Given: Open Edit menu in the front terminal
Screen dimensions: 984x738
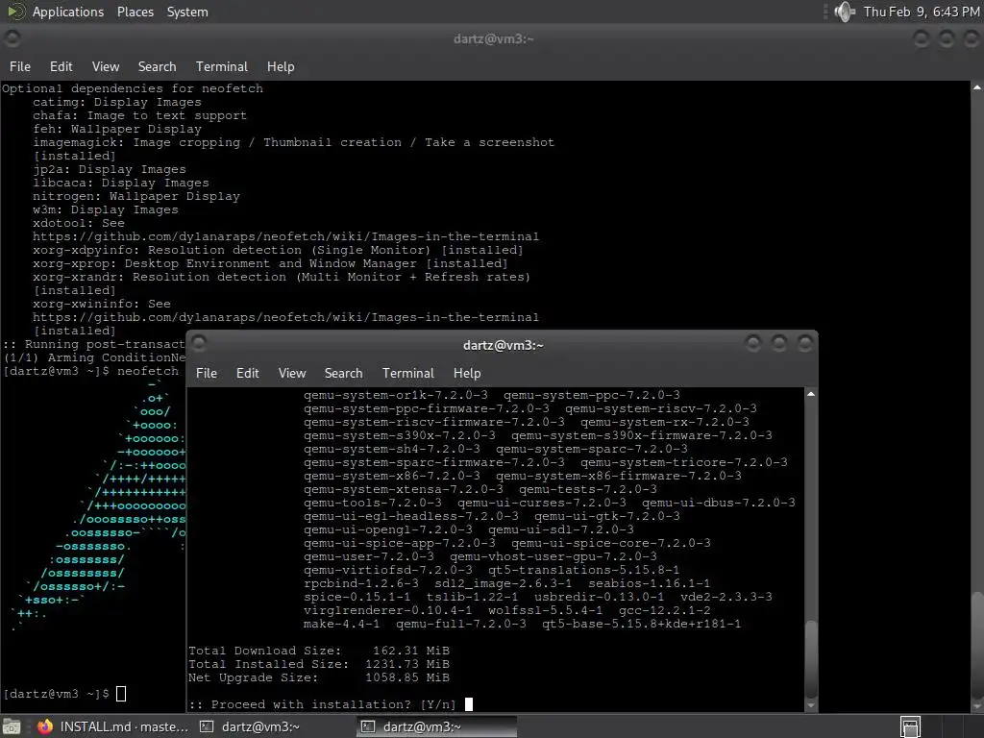Looking at the screenshot, I should pos(247,374).
